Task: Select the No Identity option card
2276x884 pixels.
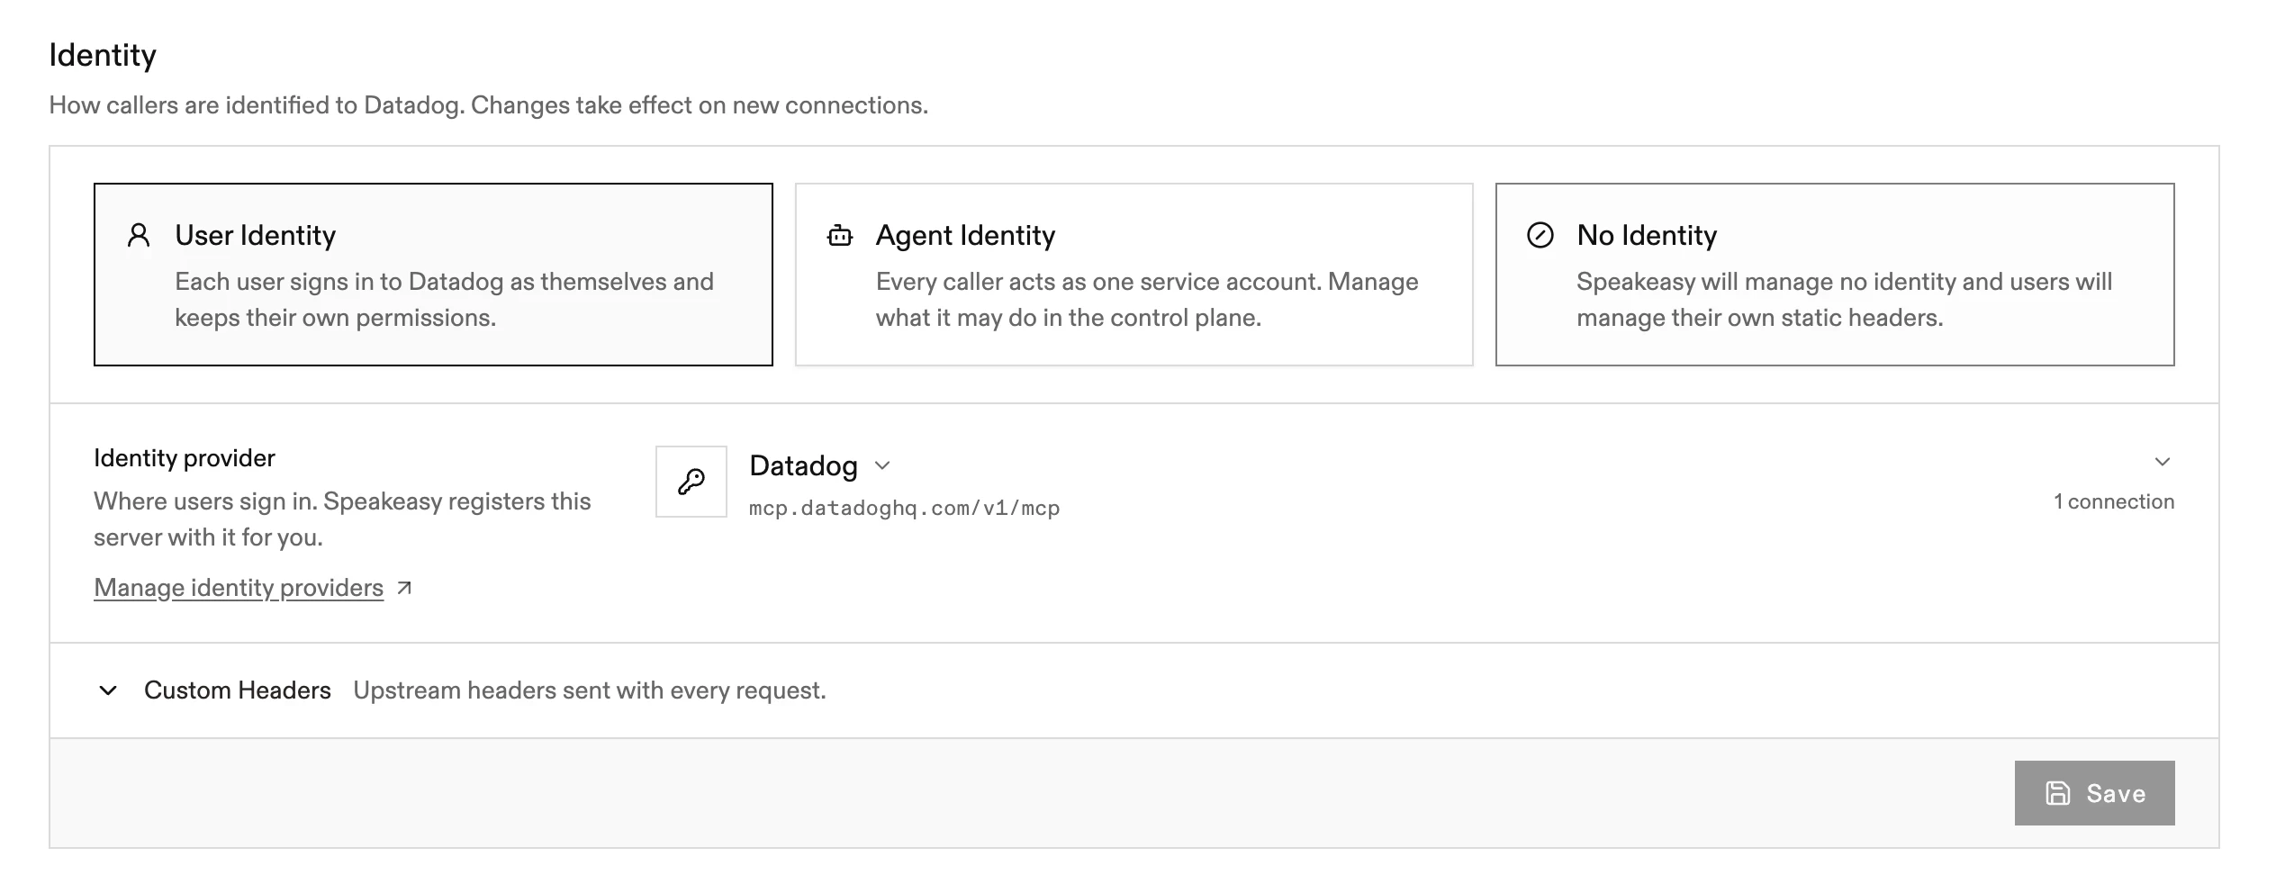Action: (1835, 275)
